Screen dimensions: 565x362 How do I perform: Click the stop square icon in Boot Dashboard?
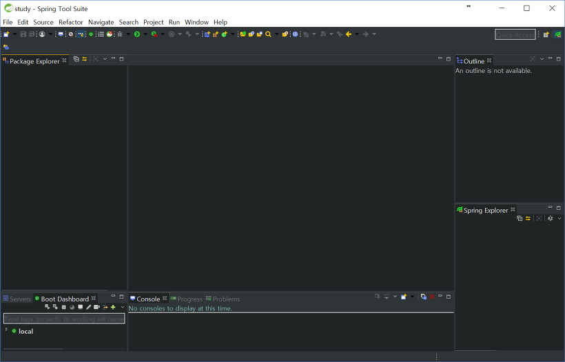click(64, 308)
